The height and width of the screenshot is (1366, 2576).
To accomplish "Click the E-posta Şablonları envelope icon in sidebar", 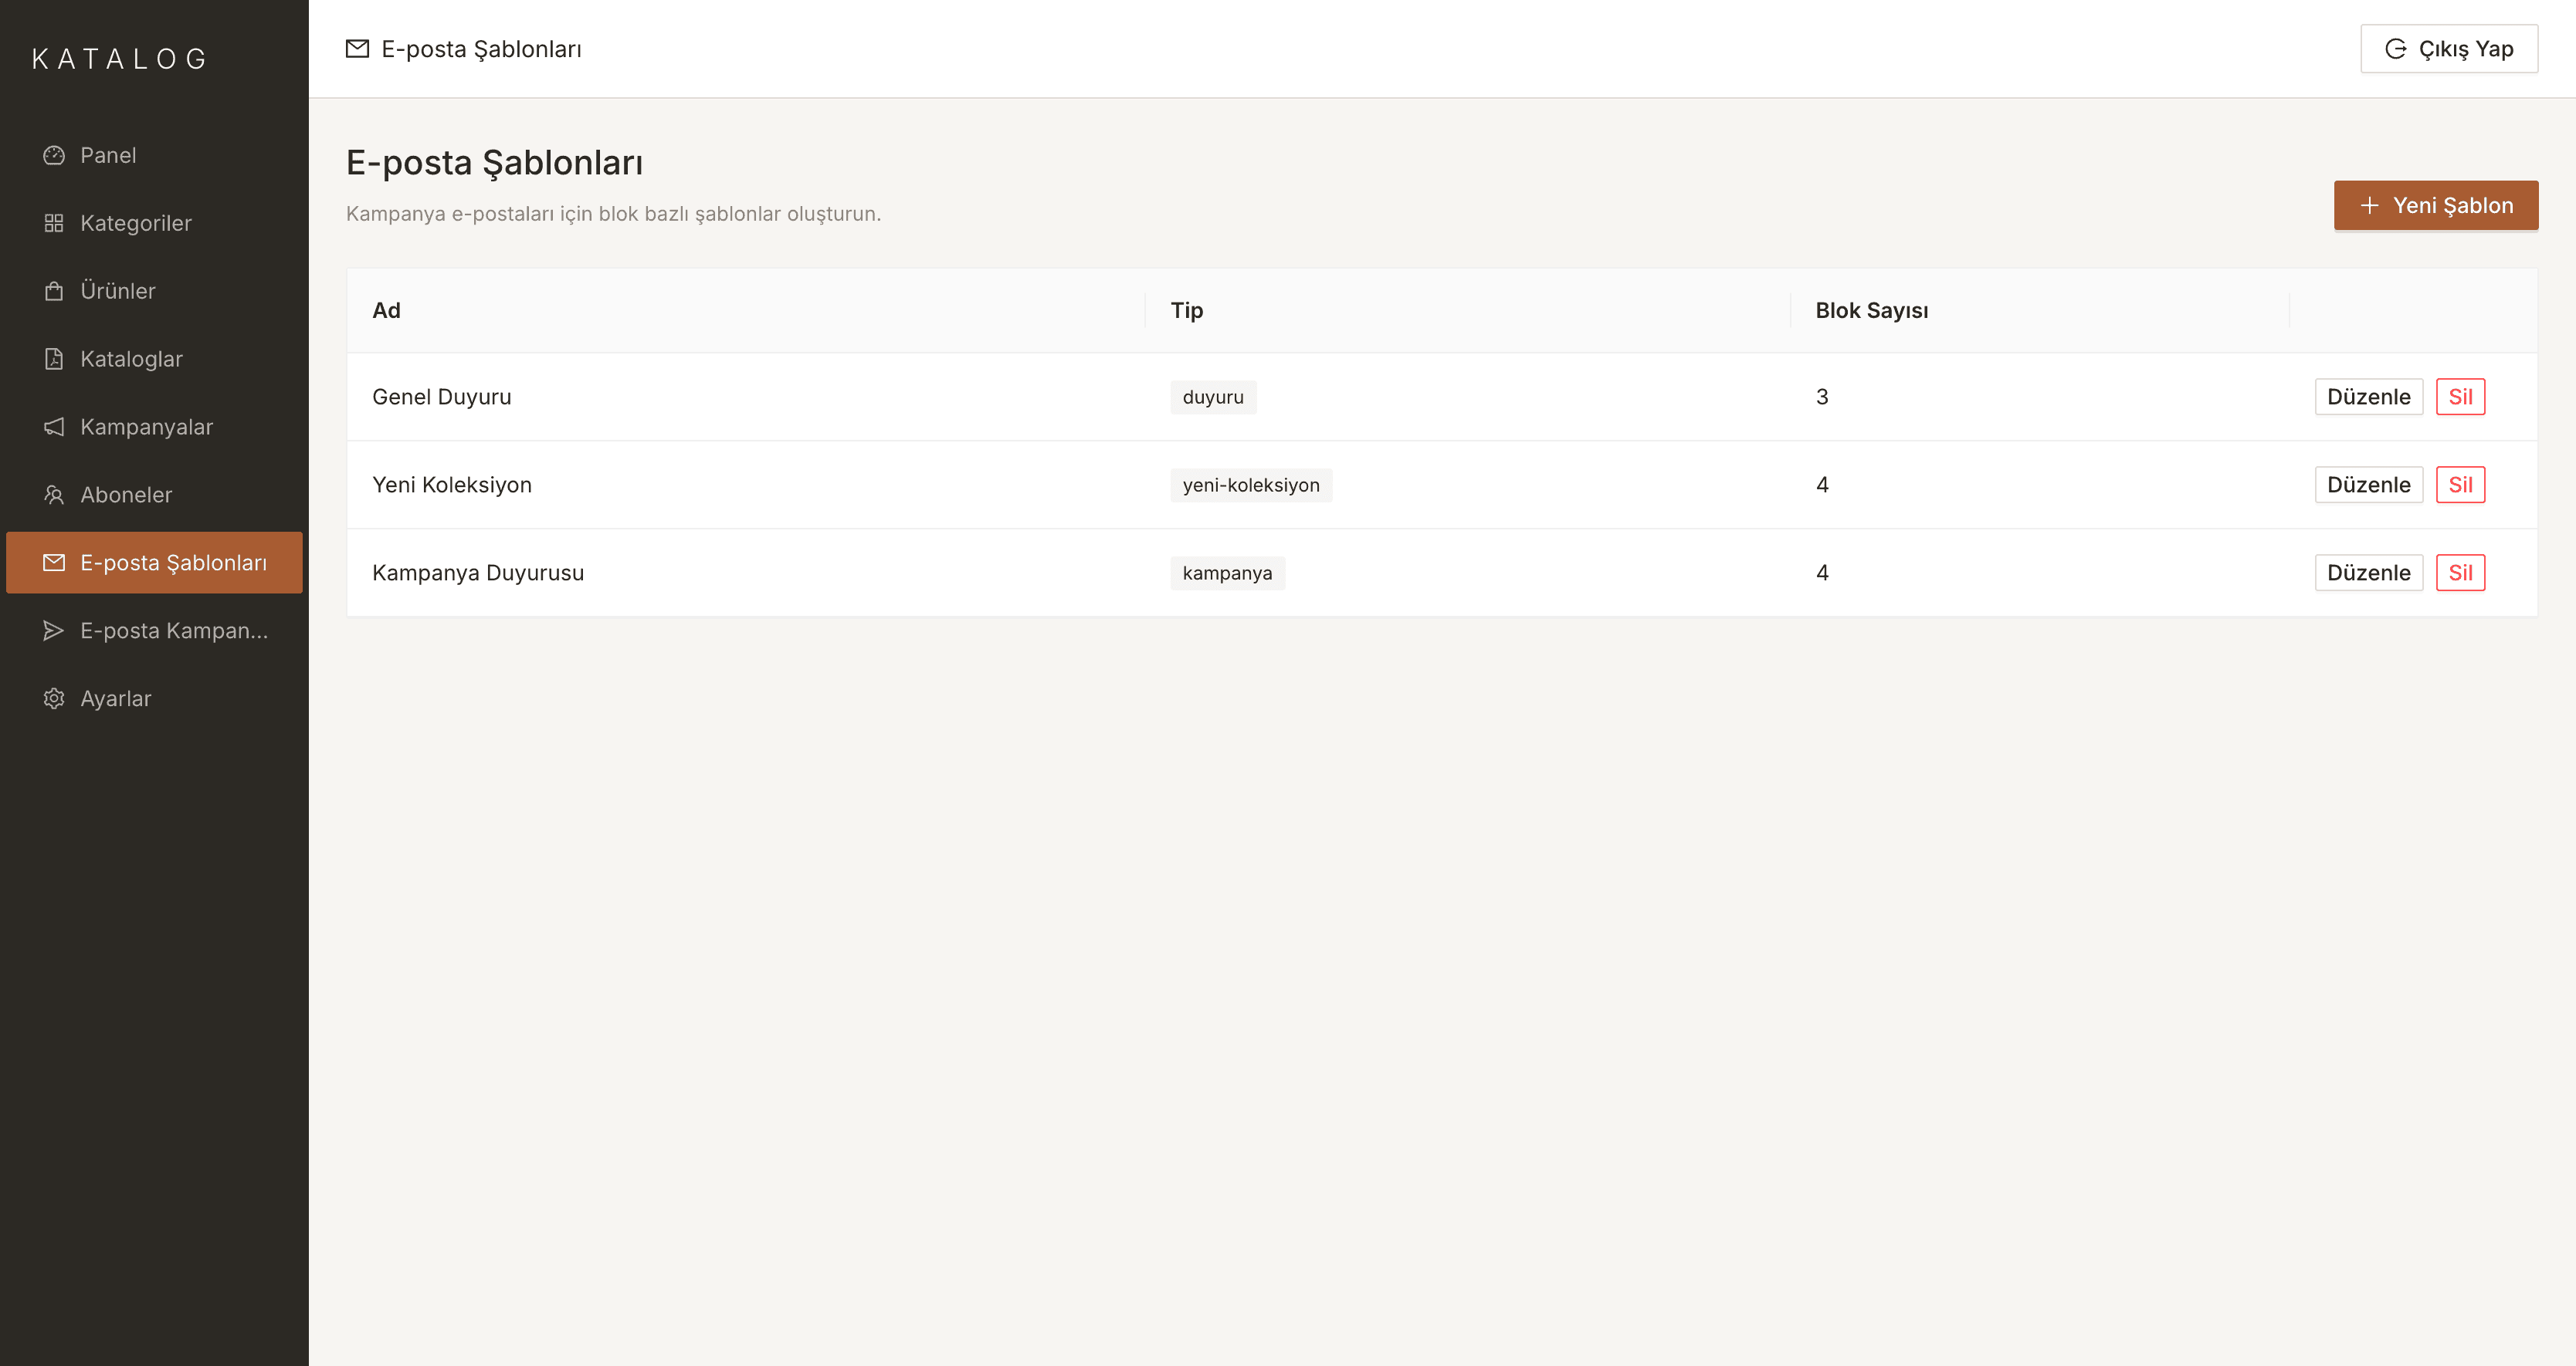I will [x=54, y=563].
